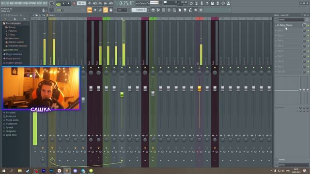
Task: Expand Plugin database folder
Action: tap(14, 54)
